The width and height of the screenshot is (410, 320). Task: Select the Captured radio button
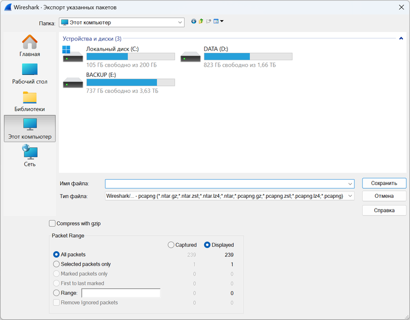point(171,245)
